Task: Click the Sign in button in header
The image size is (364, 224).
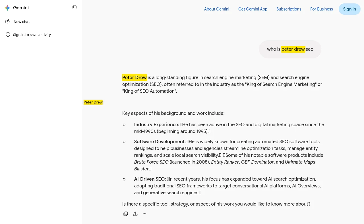Action: tap(349, 9)
